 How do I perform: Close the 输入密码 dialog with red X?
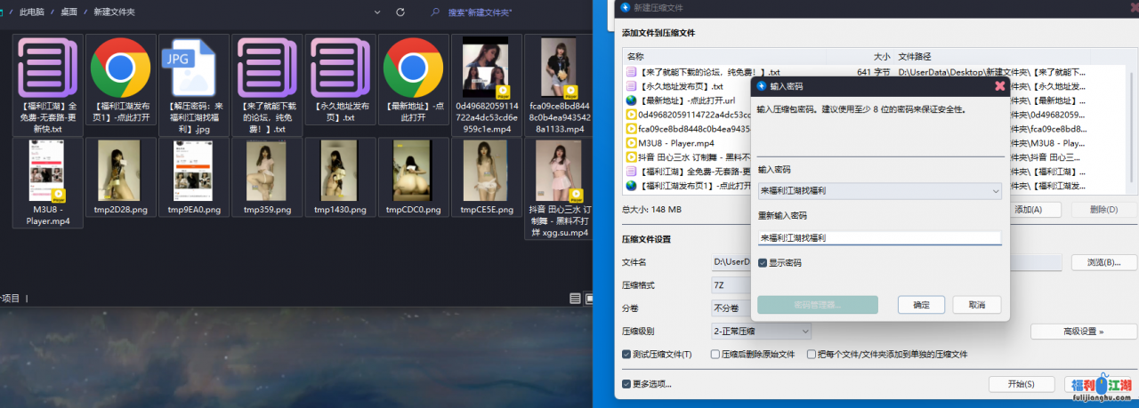tap(999, 85)
